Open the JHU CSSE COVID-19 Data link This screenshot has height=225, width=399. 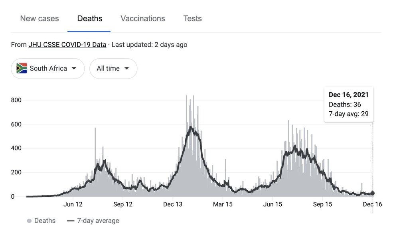pyautogui.click(x=67, y=45)
